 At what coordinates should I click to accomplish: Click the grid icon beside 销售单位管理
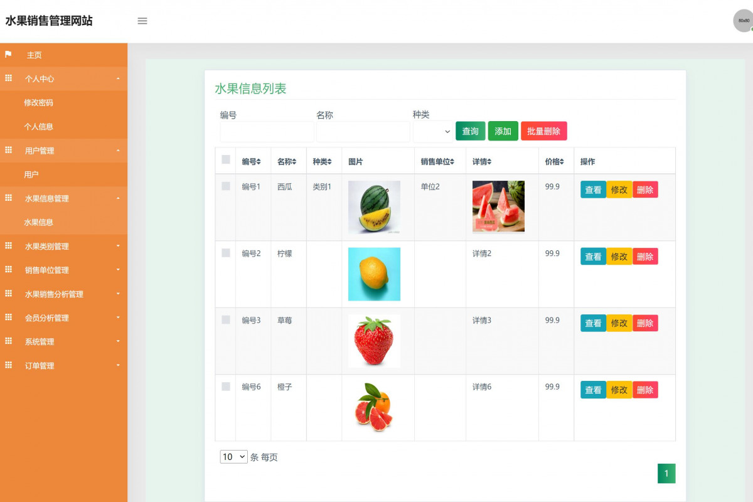pyautogui.click(x=9, y=269)
